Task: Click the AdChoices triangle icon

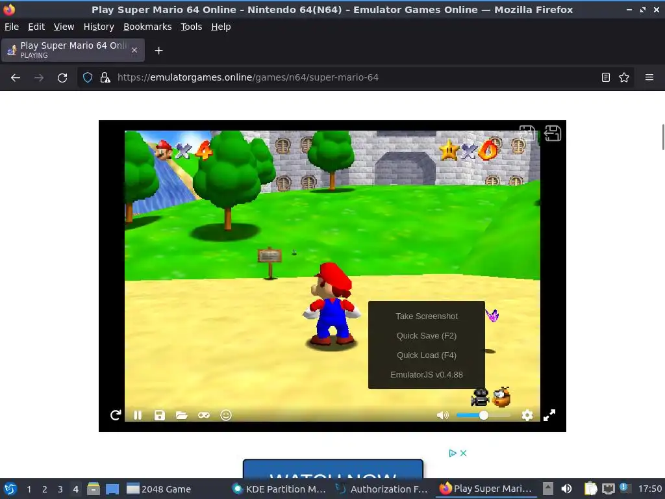Action: (x=453, y=453)
